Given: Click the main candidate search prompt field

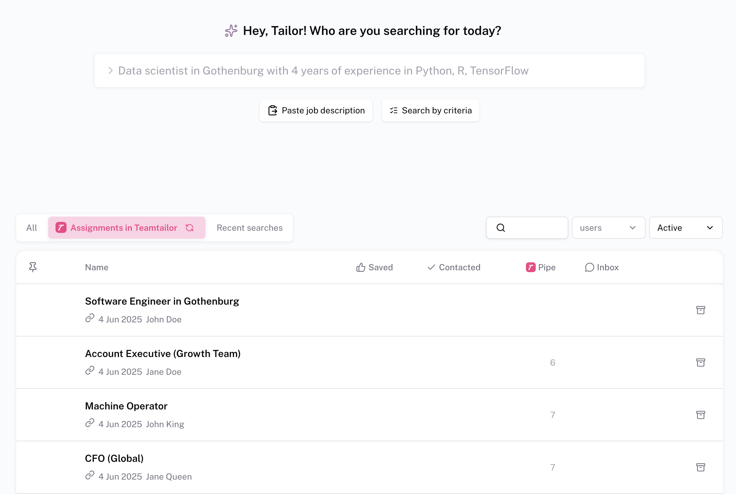Looking at the screenshot, I should (369, 70).
